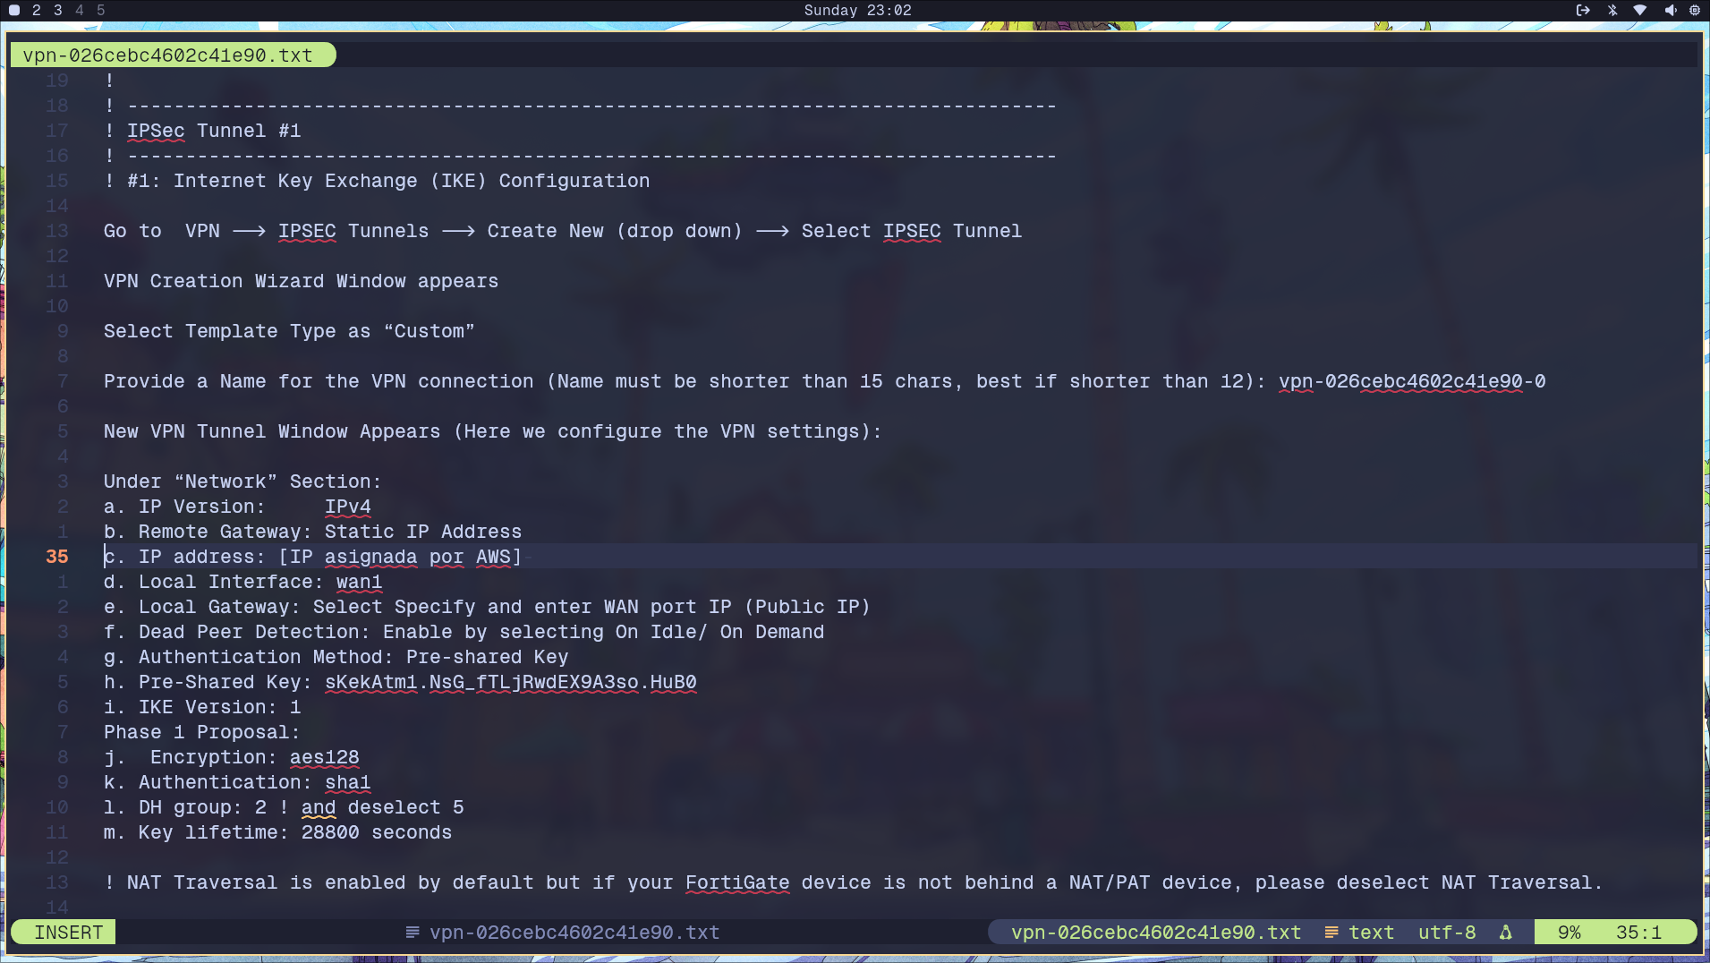Switch to workspace 4

[80, 11]
